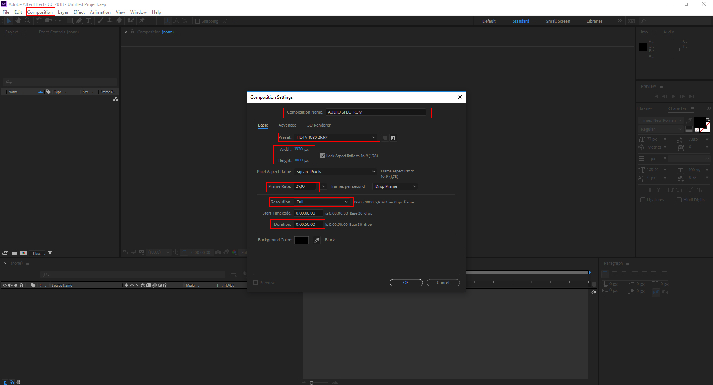Open the Composition menu
The image size is (713, 385).
coord(40,12)
